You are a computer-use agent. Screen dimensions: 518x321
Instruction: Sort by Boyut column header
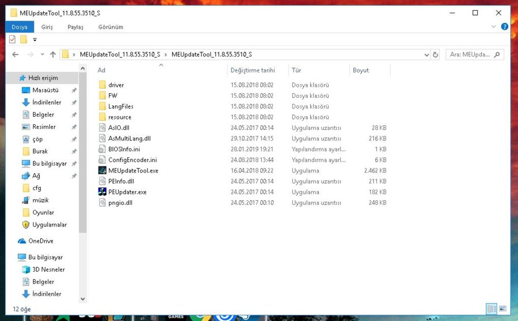tap(361, 70)
